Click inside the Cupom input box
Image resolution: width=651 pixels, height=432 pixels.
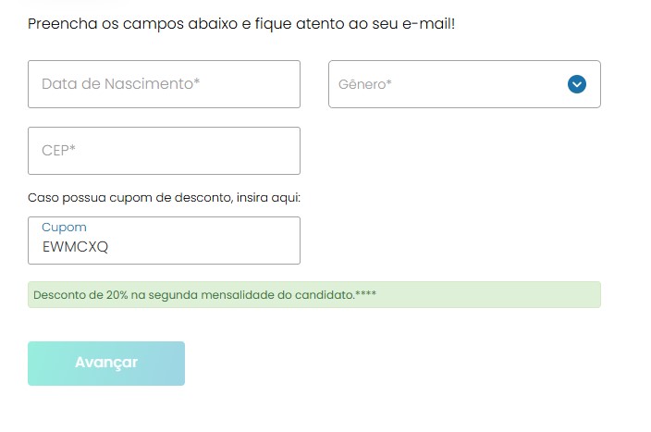tap(164, 241)
